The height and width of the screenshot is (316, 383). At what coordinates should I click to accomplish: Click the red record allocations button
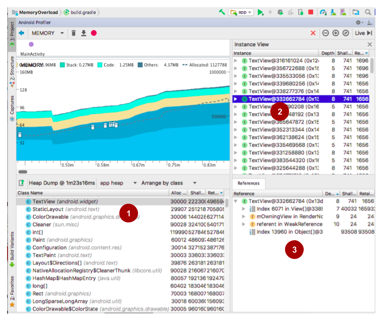94,33
